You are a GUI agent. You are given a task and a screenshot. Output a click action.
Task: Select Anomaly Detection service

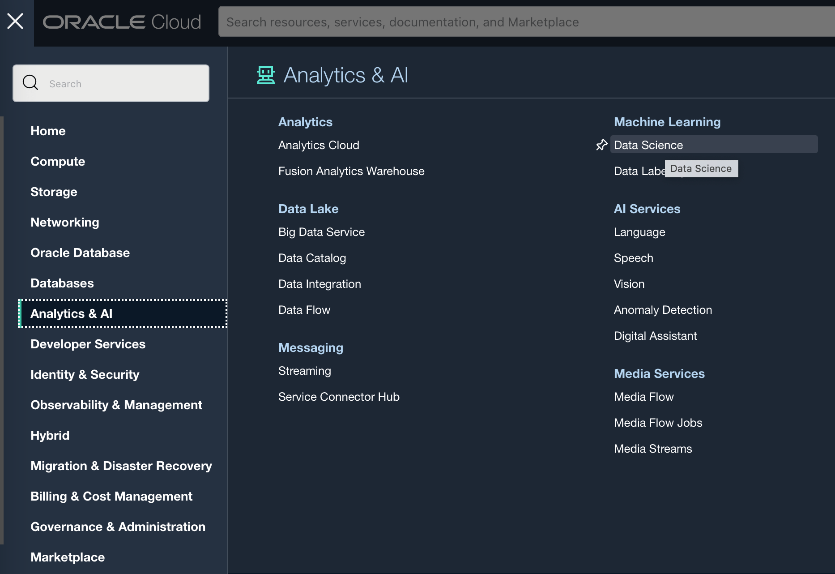pyautogui.click(x=663, y=309)
